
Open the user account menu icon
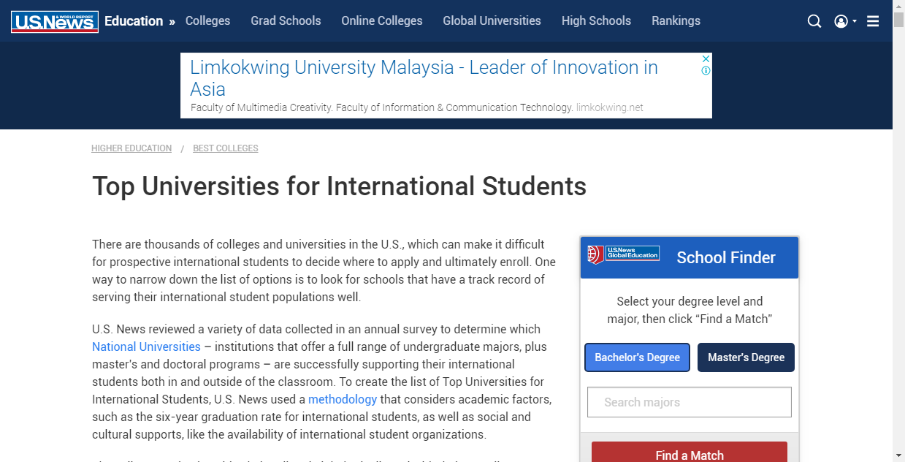point(845,21)
